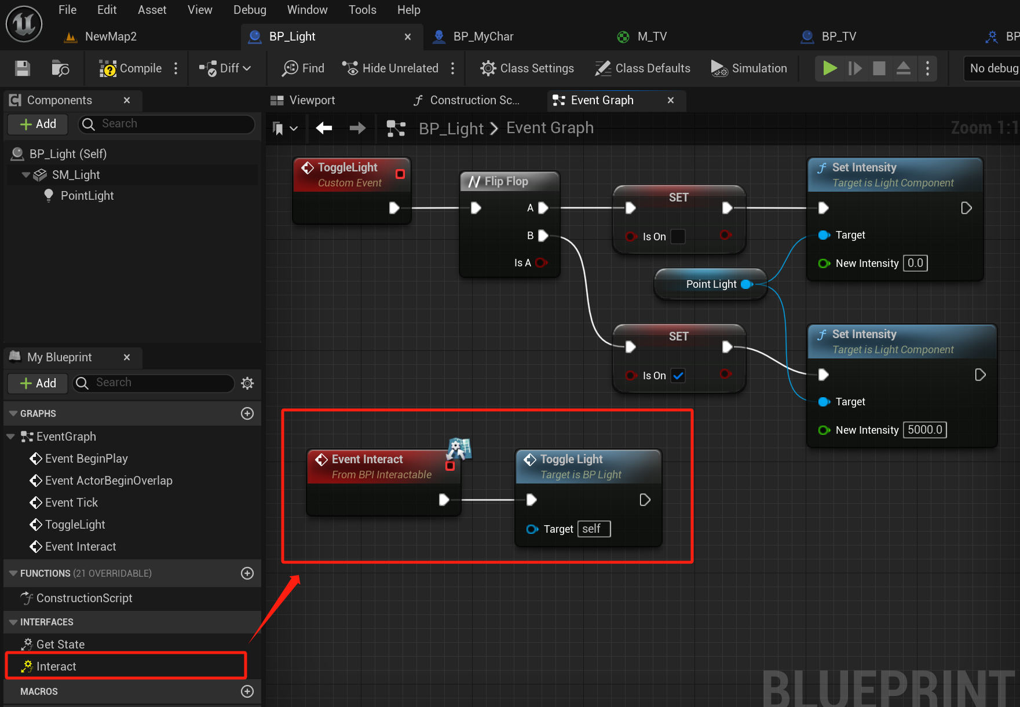Open play options three-dot menu
This screenshot has width=1020, height=707.
point(928,68)
